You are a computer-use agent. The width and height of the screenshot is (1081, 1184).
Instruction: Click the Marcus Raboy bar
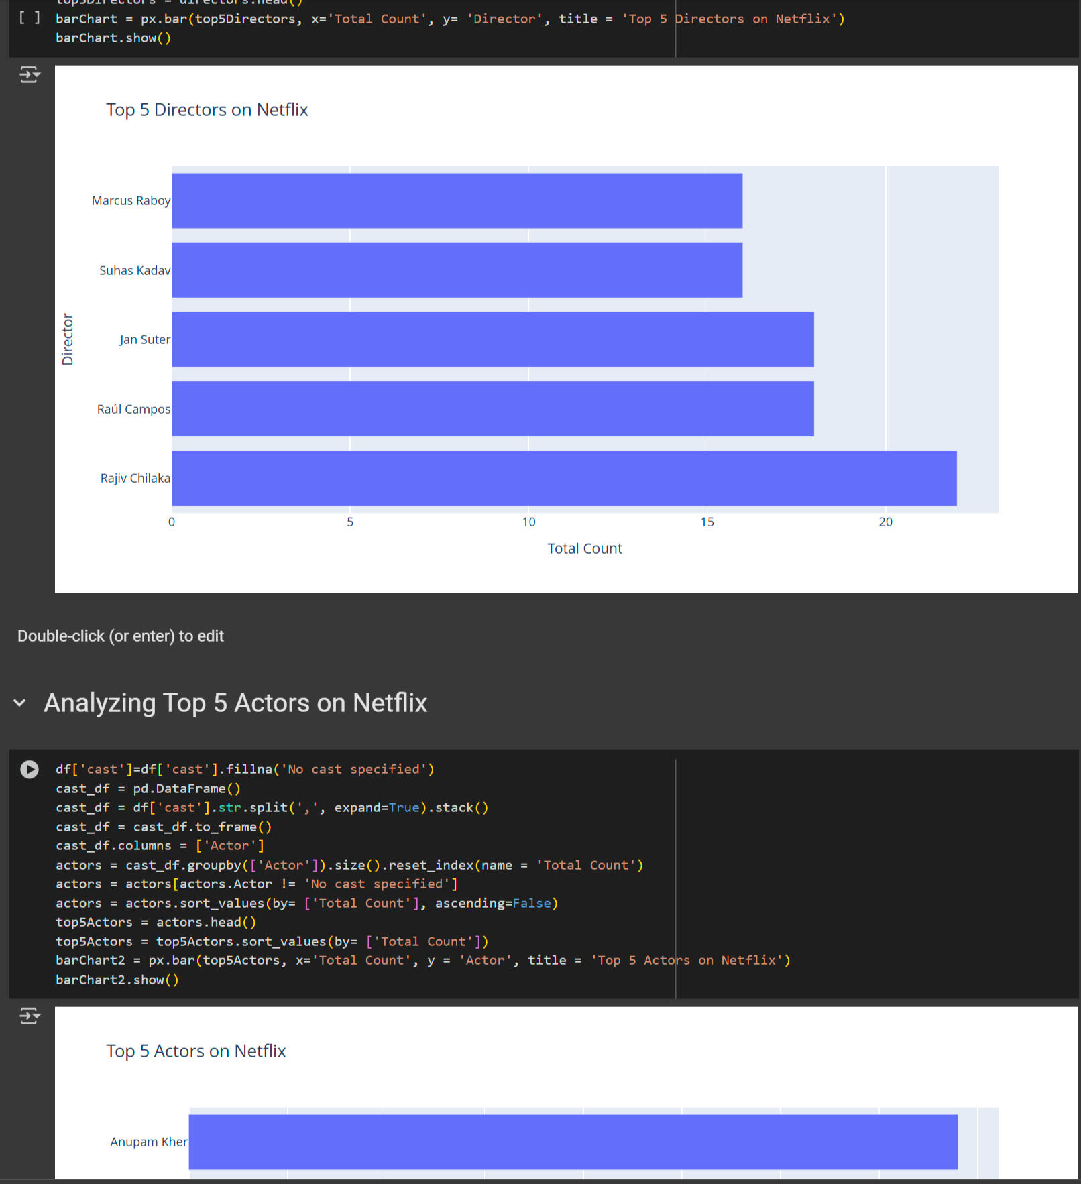coord(456,200)
